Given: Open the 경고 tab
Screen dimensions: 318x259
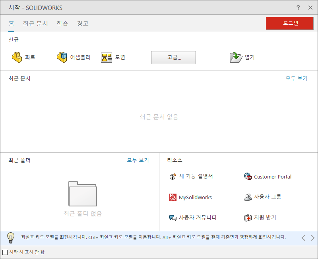Looking at the screenshot, I should click(83, 24).
